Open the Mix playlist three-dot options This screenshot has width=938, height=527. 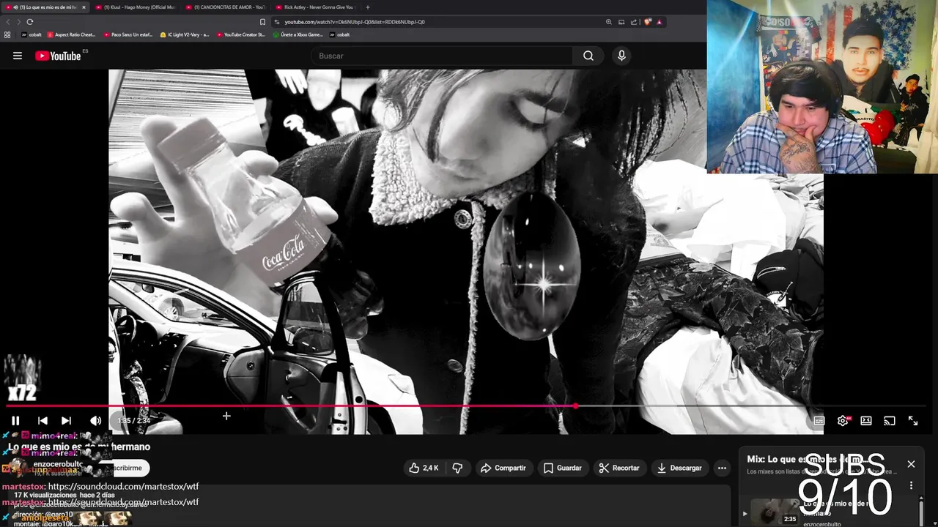click(x=911, y=485)
